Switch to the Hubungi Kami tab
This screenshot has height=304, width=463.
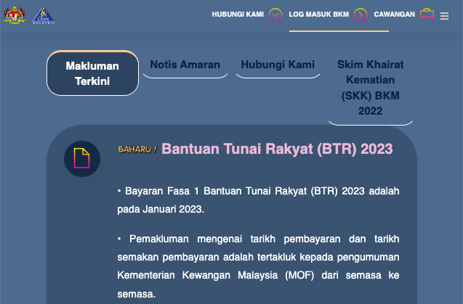pos(278,65)
